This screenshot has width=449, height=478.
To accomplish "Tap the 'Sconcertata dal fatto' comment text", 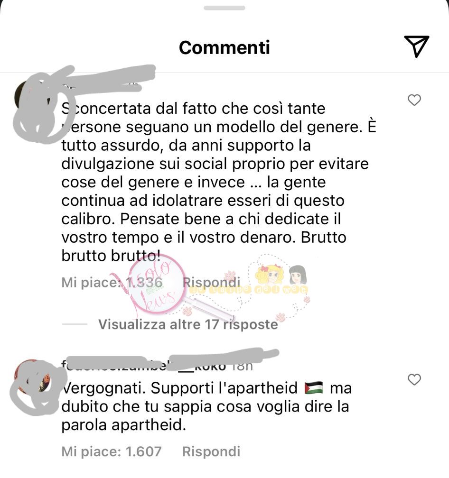I will pyautogui.click(x=219, y=182).
